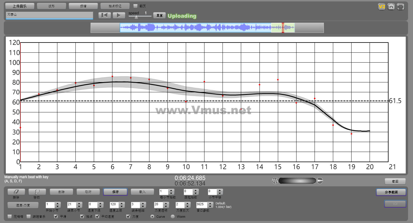
Task: Enable the 翻页 page-flip checkbox
Action: 135,6
